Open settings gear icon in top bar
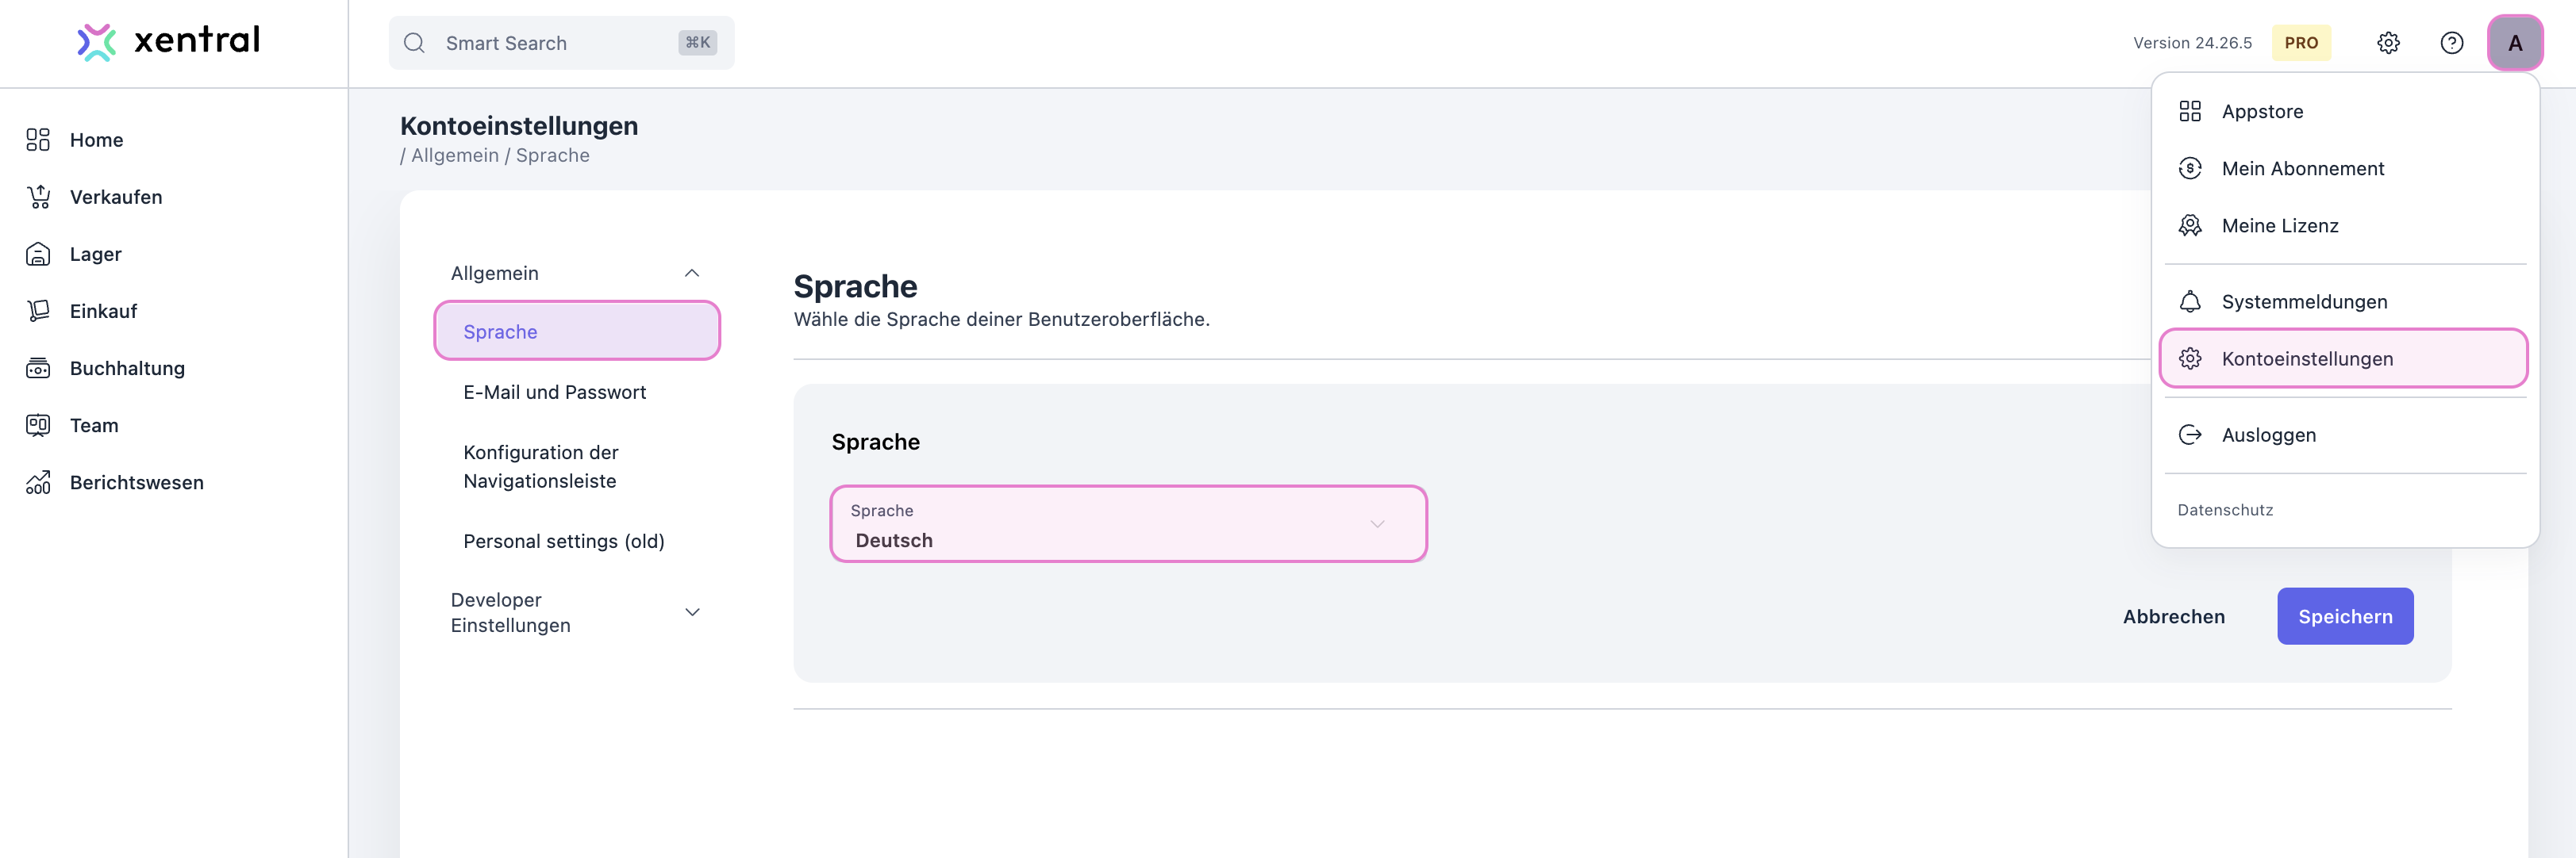This screenshot has height=858, width=2576. [2388, 43]
